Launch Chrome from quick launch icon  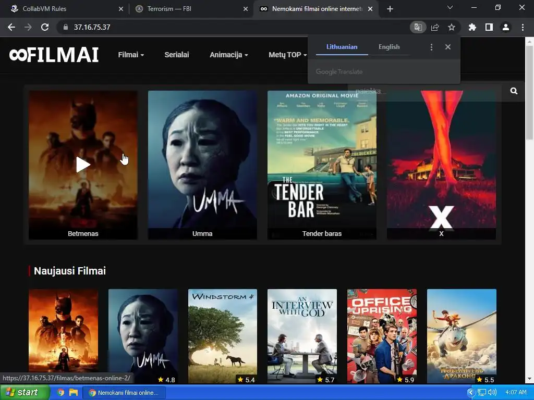click(x=60, y=393)
